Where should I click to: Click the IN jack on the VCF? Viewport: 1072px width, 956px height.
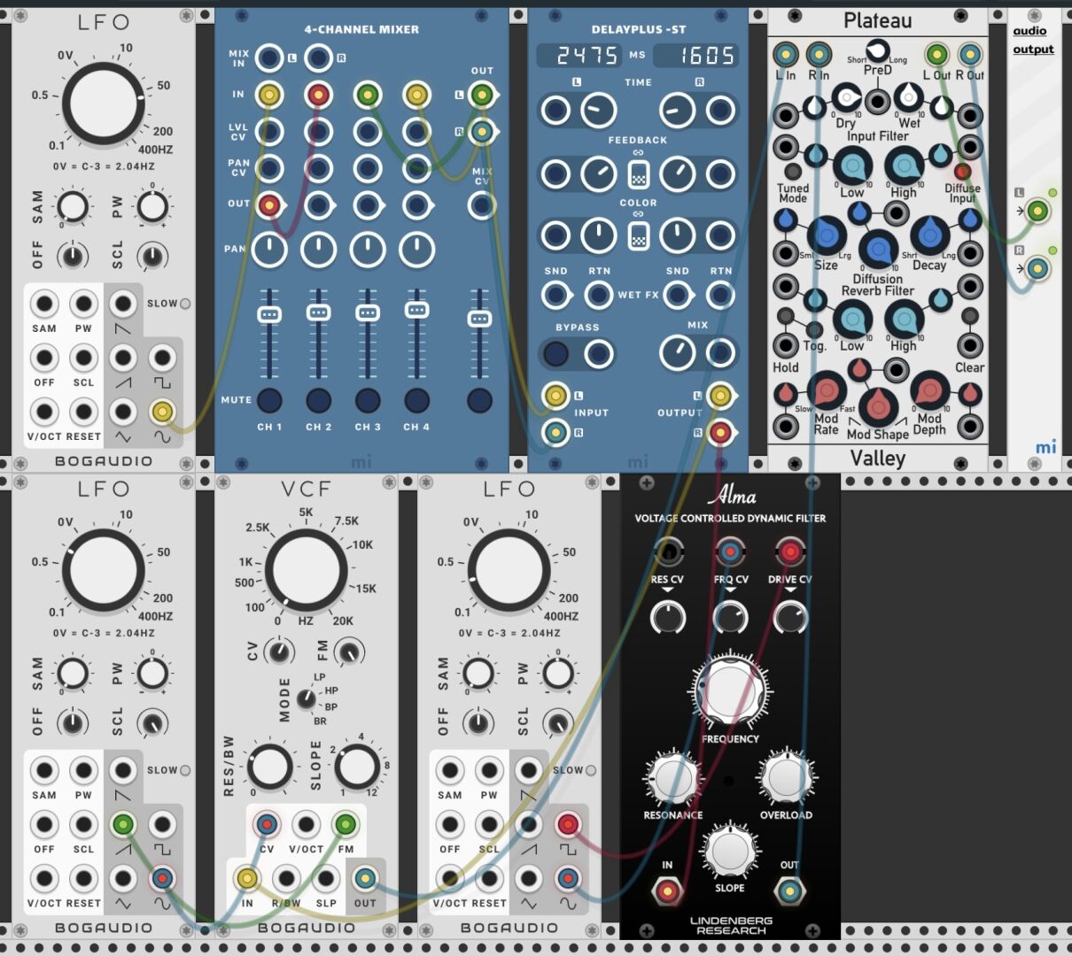tap(247, 878)
